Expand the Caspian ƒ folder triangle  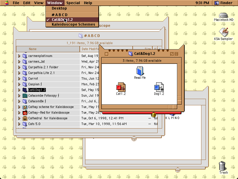[x=19, y=84]
